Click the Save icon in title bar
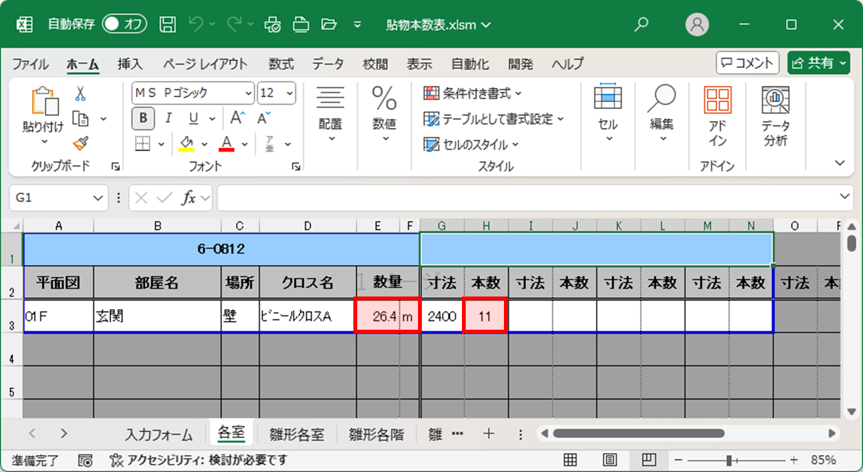The image size is (863, 472). tap(168, 24)
